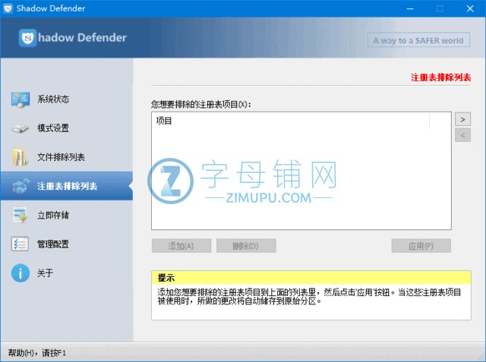Click the 模式设置 disk drive icon
This screenshot has height=362, width=486.
[x=21, y=128]
